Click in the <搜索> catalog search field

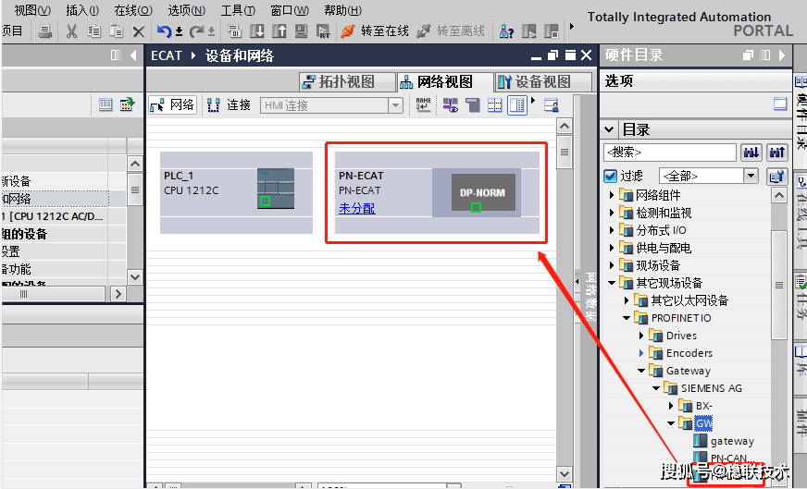[670, 153]
